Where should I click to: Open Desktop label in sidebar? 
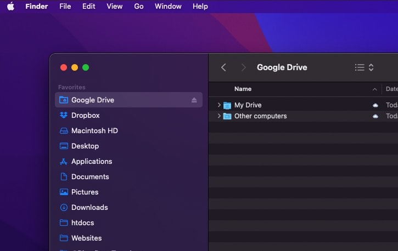click(85, 146)
